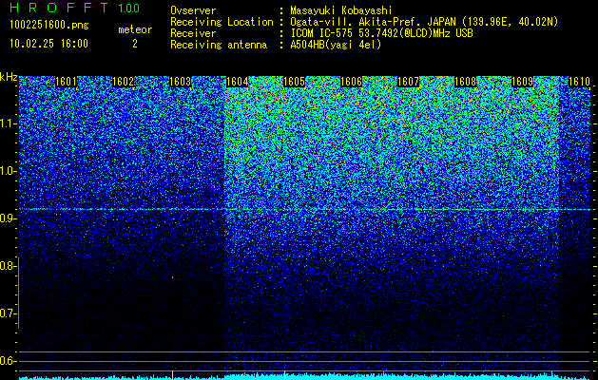Image resolution: width=598 pixels, height=380 pixels.
Task: Click the HROFFT 1.00 title text
Action: click(x=75, y=8)
